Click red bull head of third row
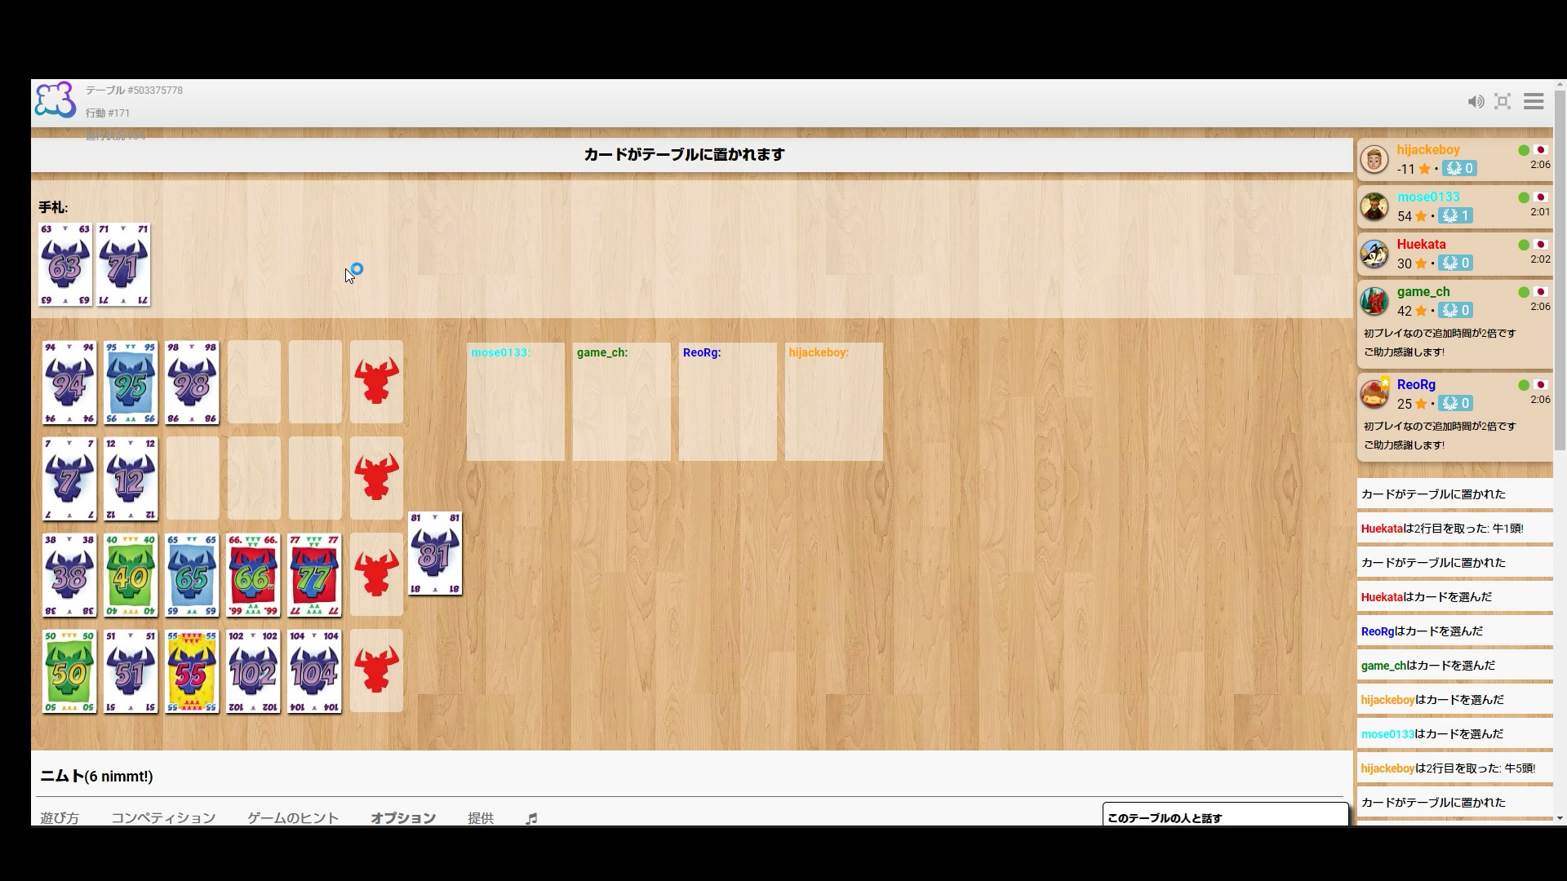Image resolution: width=1567 pixels, height=881 pixels. tap(376, 574)
